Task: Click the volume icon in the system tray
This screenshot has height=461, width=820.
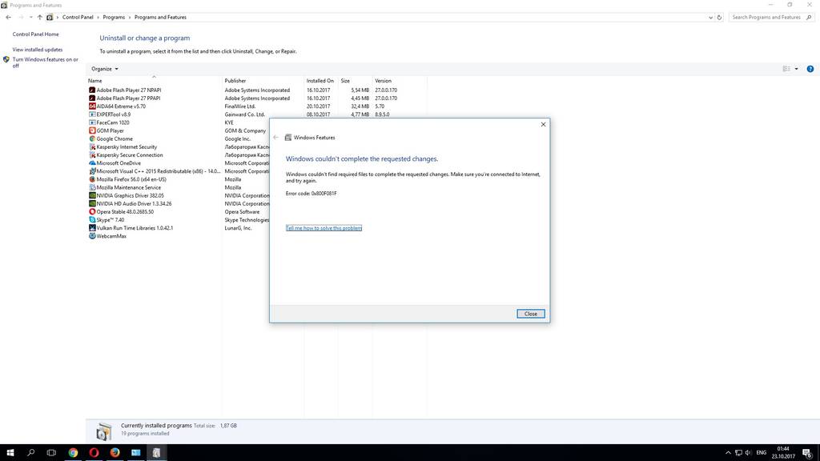Action: click(748, 453)
